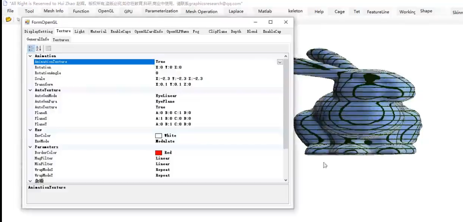This screenshot has width=463, height=222.
Task: Open the Function menu
Action: pyautogui.click(x=81, y=11)
